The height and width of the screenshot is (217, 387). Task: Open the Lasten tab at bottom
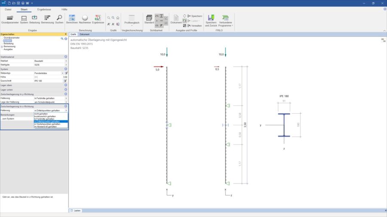tap(76, 211)
